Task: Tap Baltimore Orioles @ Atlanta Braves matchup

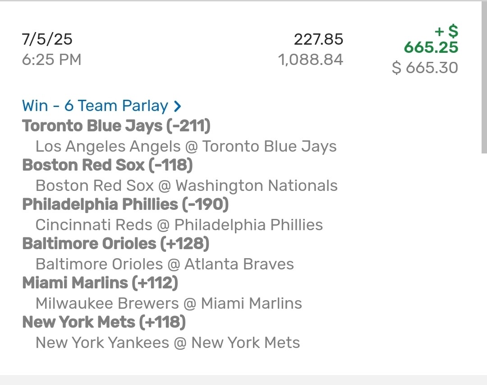Action: coord(165,264)
